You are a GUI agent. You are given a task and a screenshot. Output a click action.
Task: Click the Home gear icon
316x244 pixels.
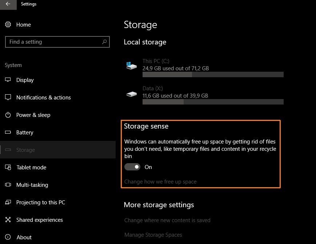coord(8,25)
